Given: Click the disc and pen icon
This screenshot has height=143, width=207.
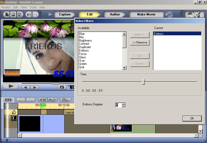Looking at the screenshot, I should (194, 14).
